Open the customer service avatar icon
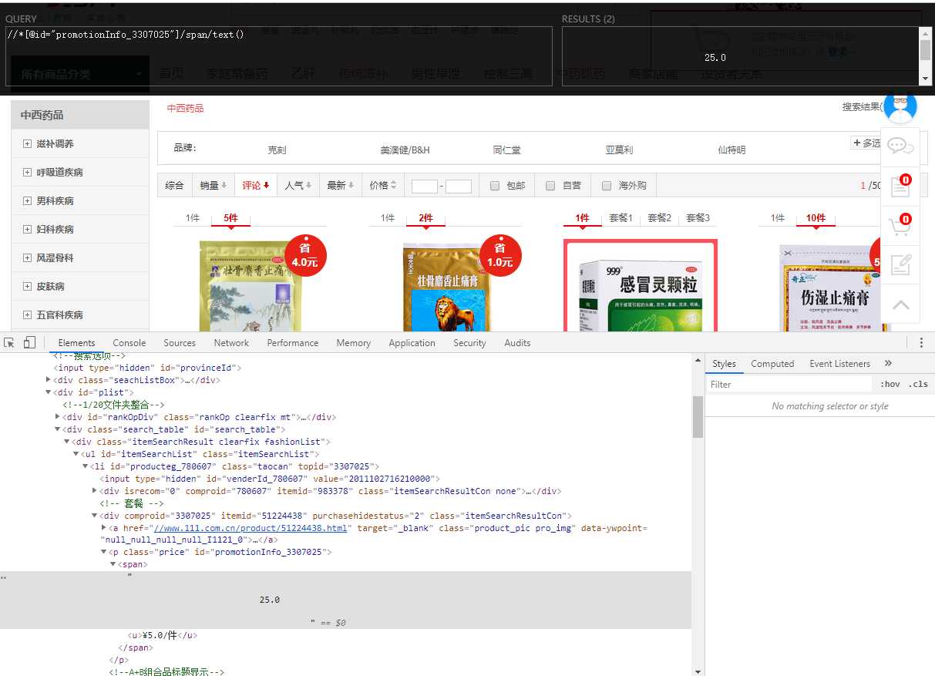Screen dimensions: 935x676 tap(900, 106)
